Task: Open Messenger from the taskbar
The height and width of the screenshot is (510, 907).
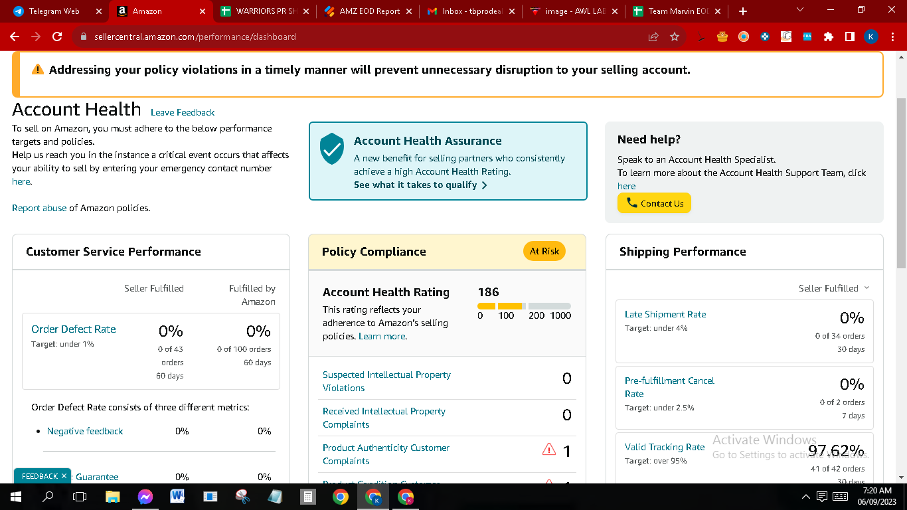Action: click(145, 497)
